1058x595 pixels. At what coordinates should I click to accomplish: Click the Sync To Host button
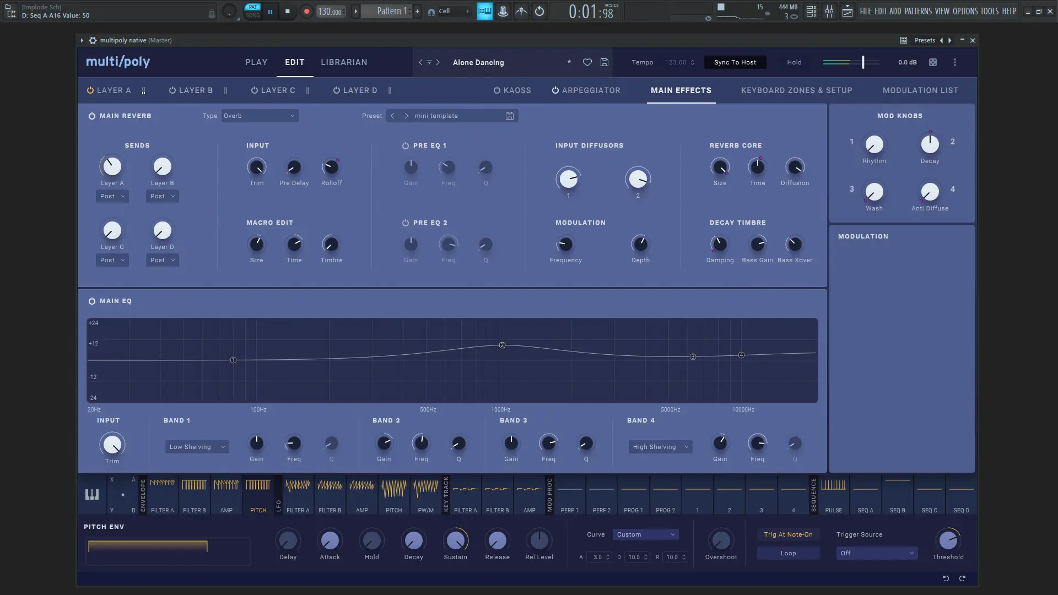[x=735, y=62]
